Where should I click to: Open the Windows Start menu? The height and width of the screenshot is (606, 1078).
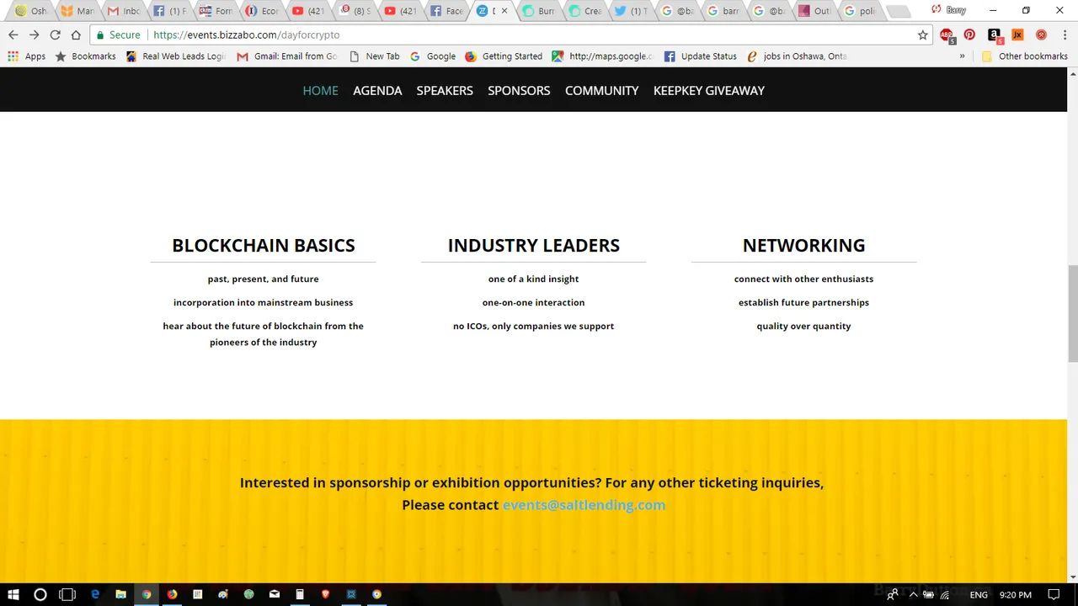tap(13, 594)
